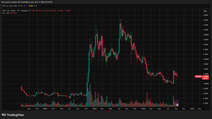Screen dimensions: 212x119
Task: Click the 2026 time axis label
Action: (143, 109)
